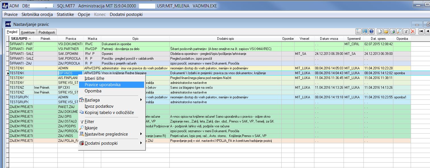Image resolution: width=430 pixels, height=168 pixels.
Task: Click the Datum vnosa column header
Action: point(329,39)
